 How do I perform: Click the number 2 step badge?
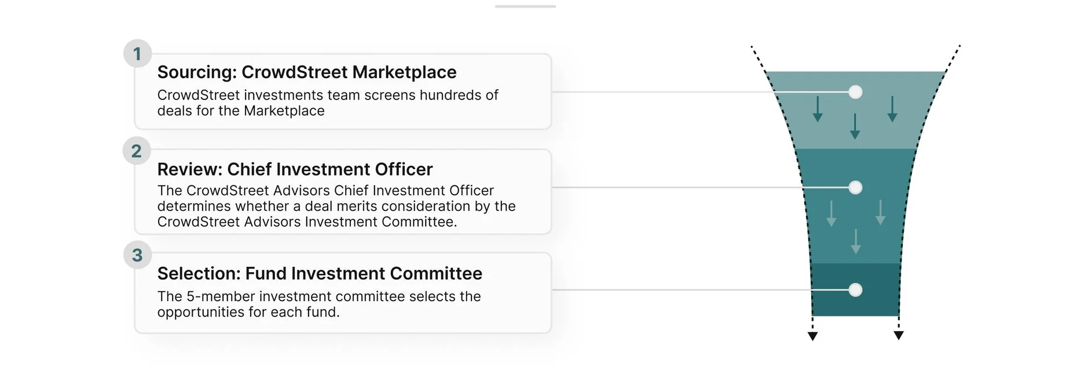pyautogui.click(x=137, y=151)
